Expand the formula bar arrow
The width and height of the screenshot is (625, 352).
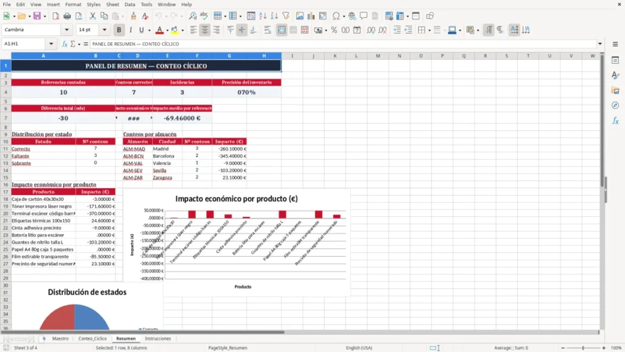point(600,44)
